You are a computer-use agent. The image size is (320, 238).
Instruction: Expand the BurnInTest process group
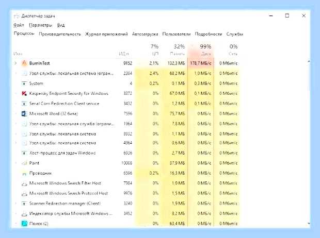click(15, 63)
